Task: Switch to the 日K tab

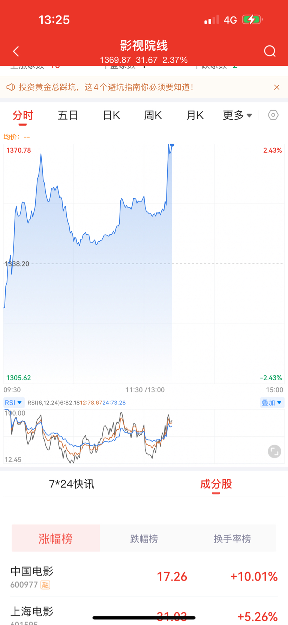Action: tap(111, 115)
